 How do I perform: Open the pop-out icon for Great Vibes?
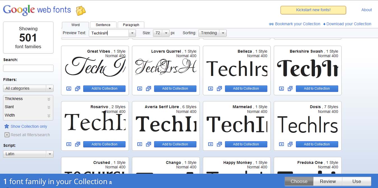pos(78,89)
